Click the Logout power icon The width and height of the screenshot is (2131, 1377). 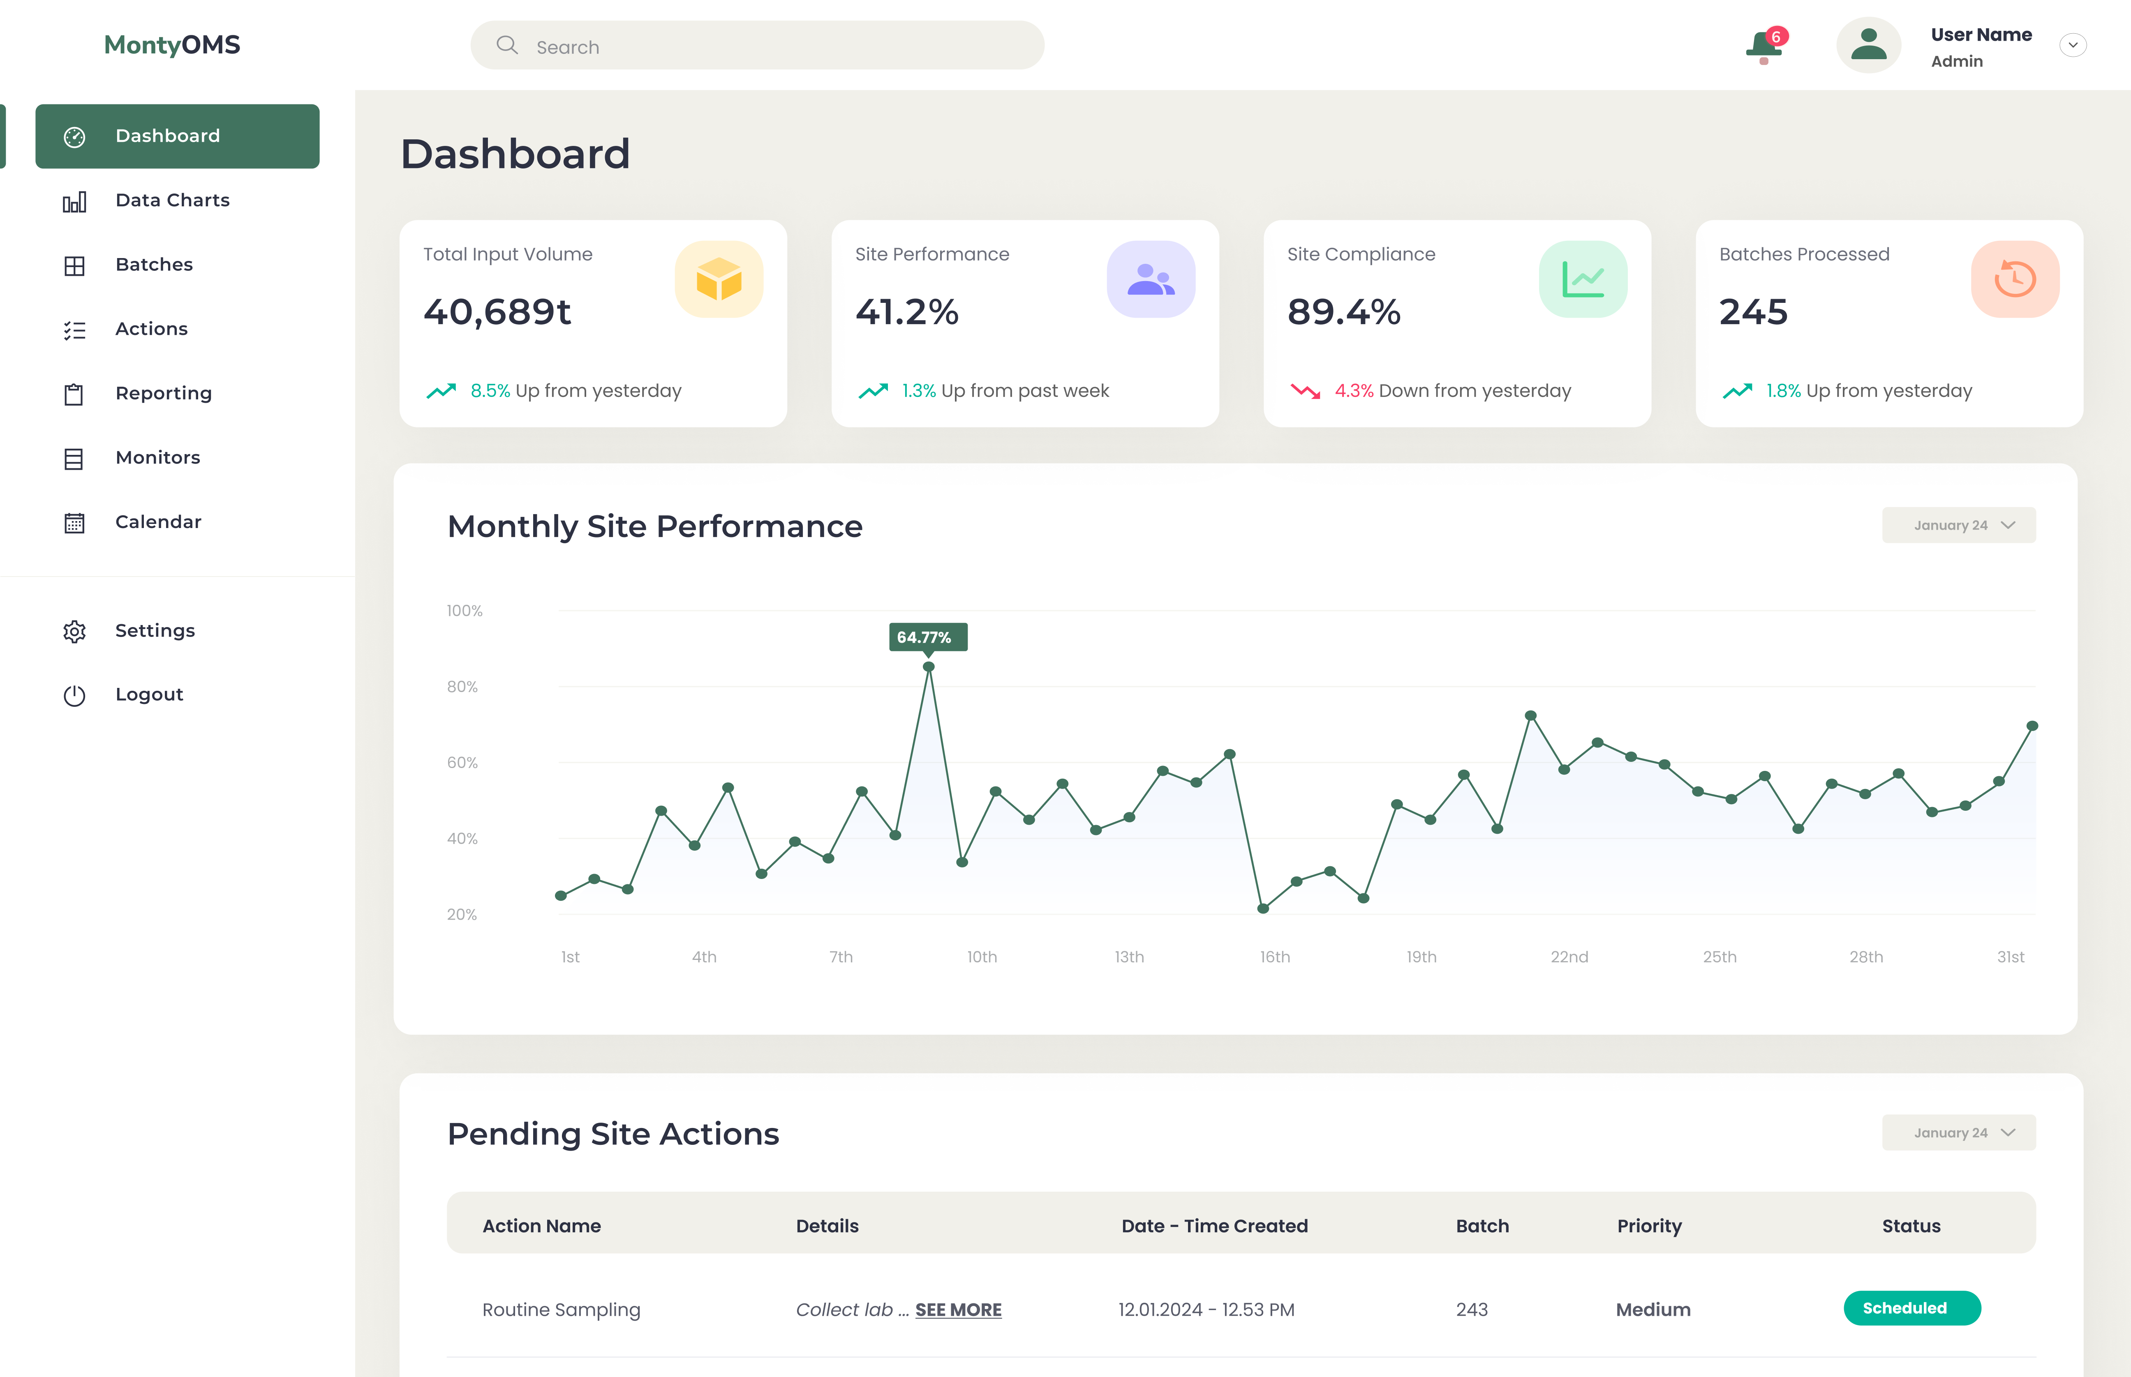[x=74, y=696]
